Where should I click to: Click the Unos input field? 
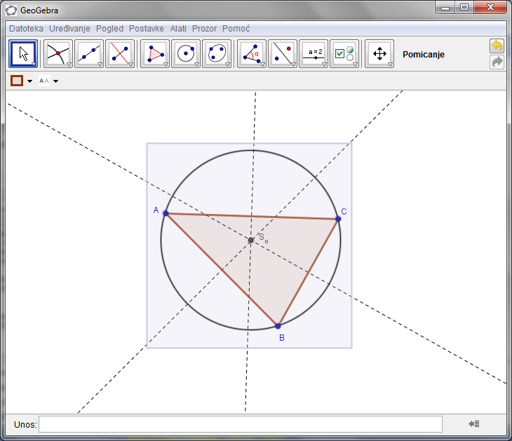tap(240, 424)
